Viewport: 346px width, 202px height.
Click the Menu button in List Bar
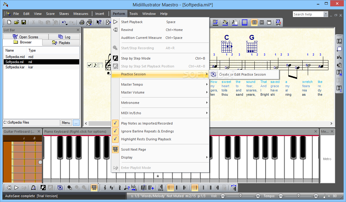(66, 122)
